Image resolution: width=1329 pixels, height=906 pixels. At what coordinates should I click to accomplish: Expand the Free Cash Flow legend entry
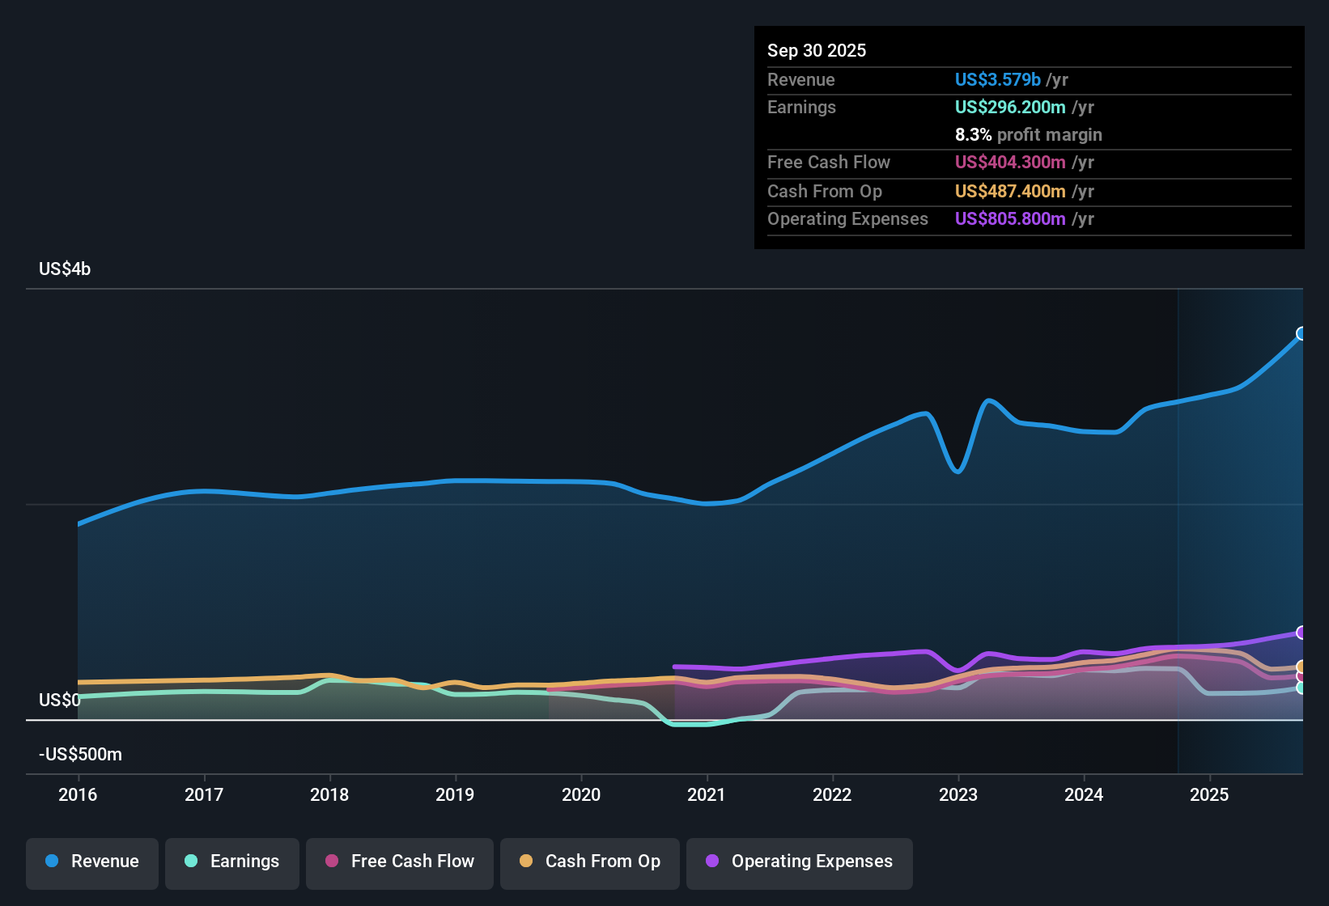[x=399, y=863]
